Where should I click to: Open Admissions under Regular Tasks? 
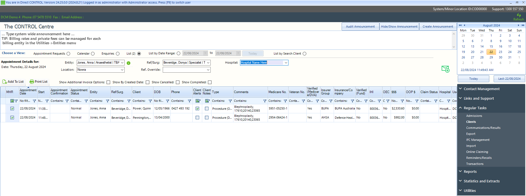coord(474,116)
